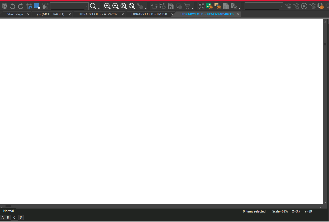Select section A at bottom
Viewport: 329px width, 222px height.
coord(3,218)
